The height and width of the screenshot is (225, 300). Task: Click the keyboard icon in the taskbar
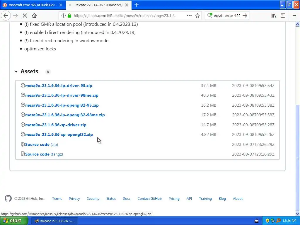(257, 221)
